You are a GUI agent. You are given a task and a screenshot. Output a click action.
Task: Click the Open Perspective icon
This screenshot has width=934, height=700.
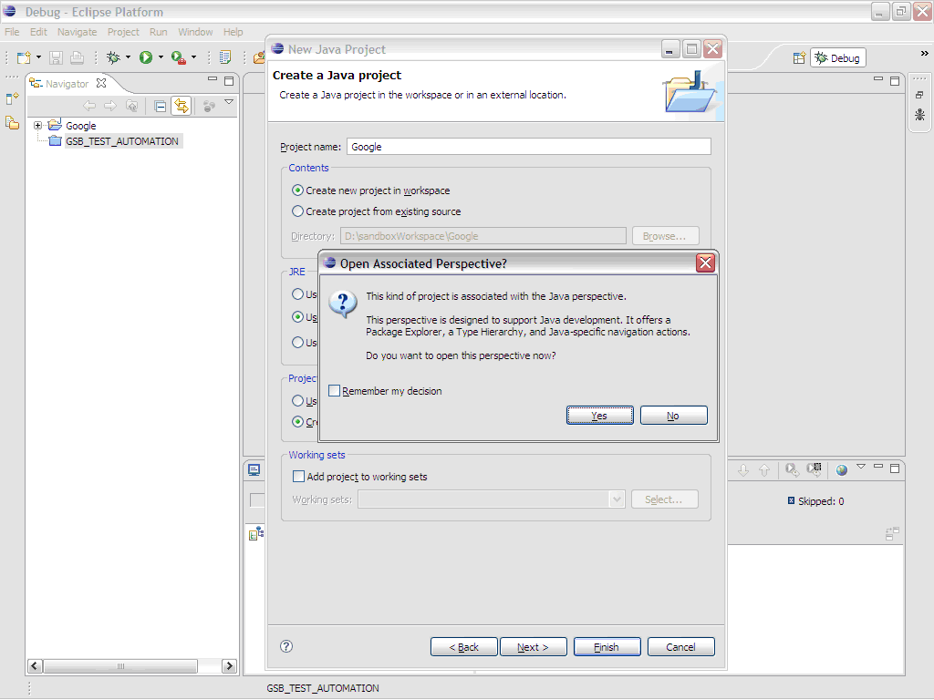coord(799,57)
